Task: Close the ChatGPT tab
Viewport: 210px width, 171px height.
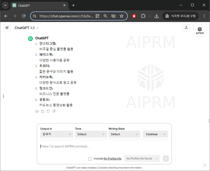Action: click(x=64, y=5)
